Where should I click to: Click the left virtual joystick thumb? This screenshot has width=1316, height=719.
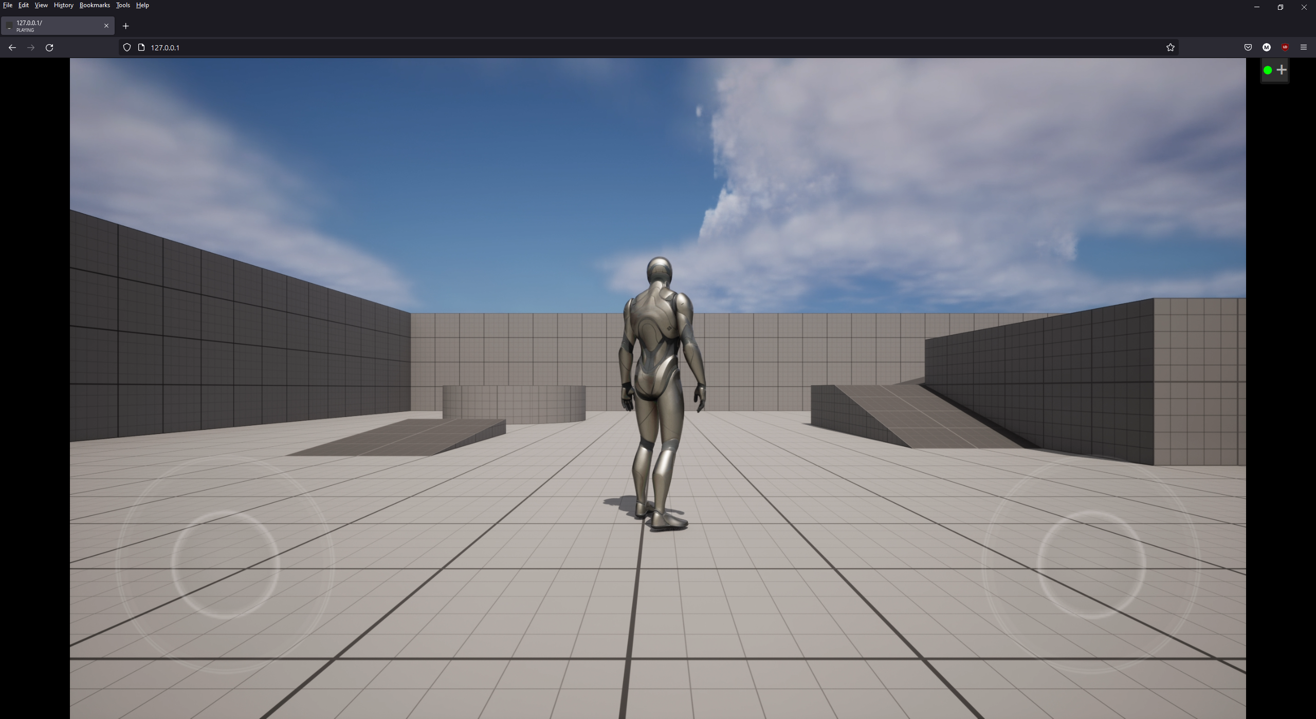(225, 564)
